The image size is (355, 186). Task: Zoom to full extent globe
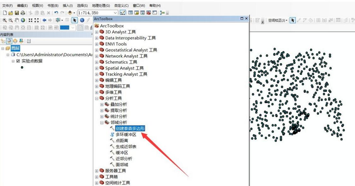point(23,20)
